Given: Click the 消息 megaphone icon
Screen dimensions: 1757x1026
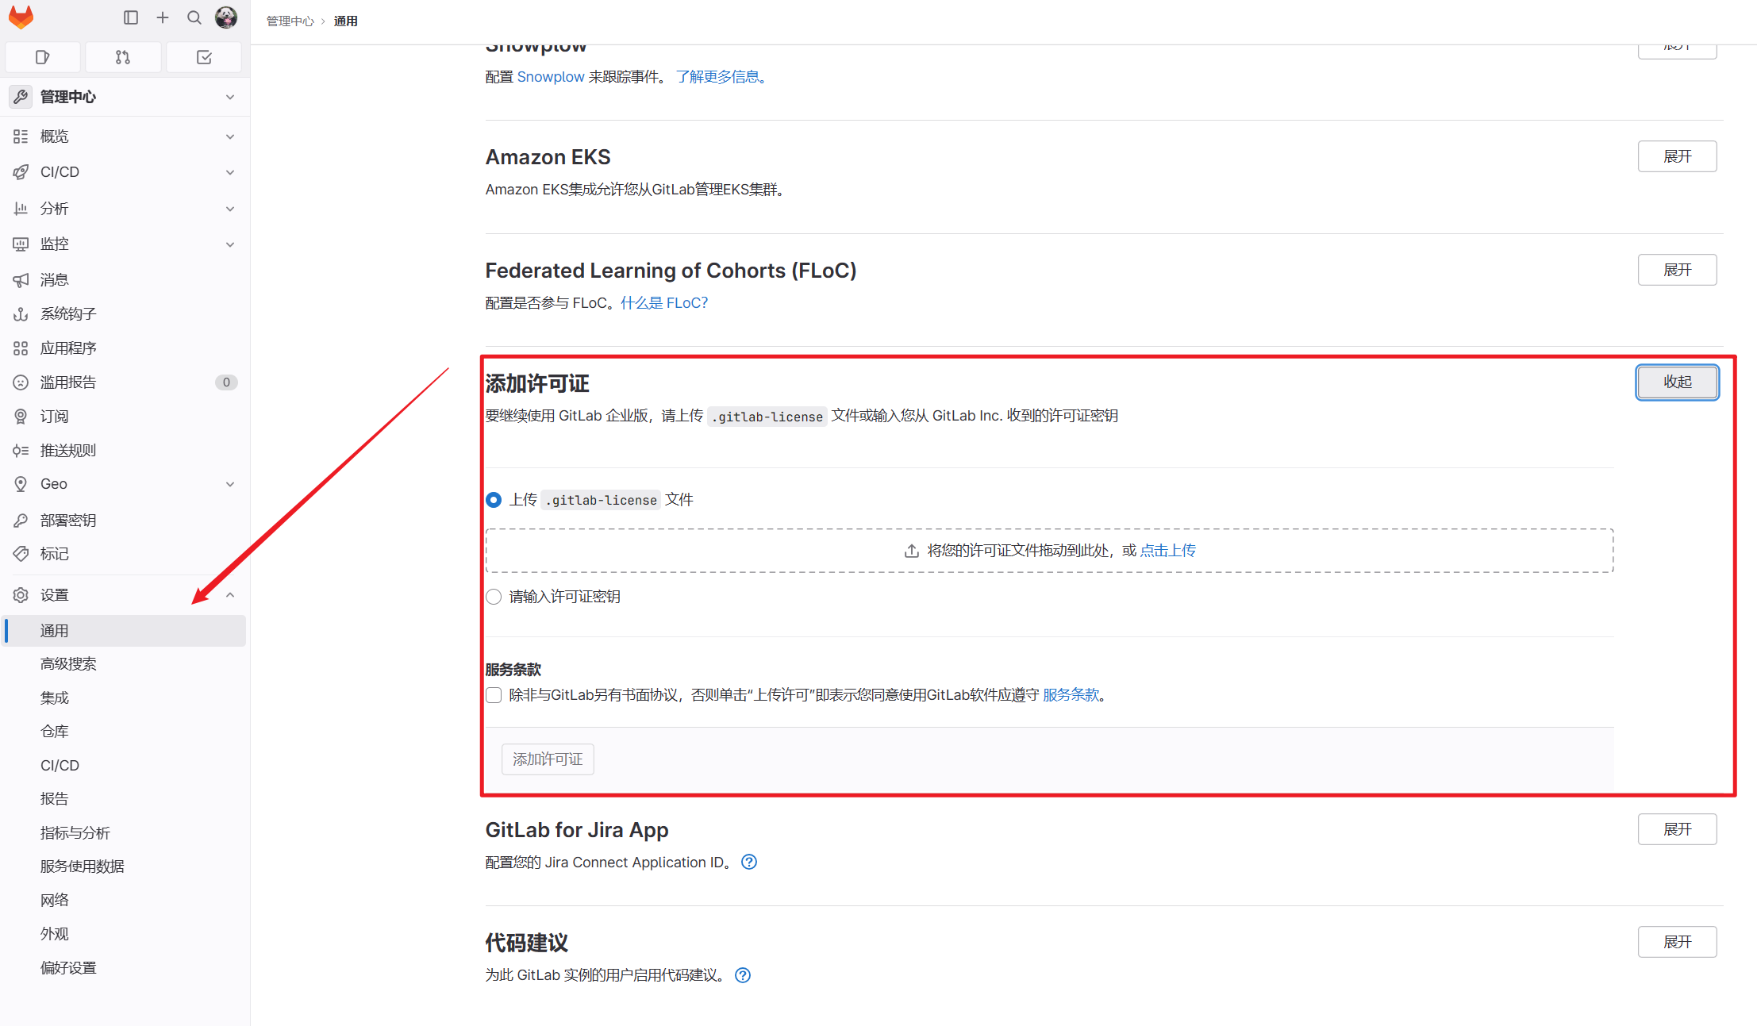Looking at the screenshot, I should (x=21, y=280).
